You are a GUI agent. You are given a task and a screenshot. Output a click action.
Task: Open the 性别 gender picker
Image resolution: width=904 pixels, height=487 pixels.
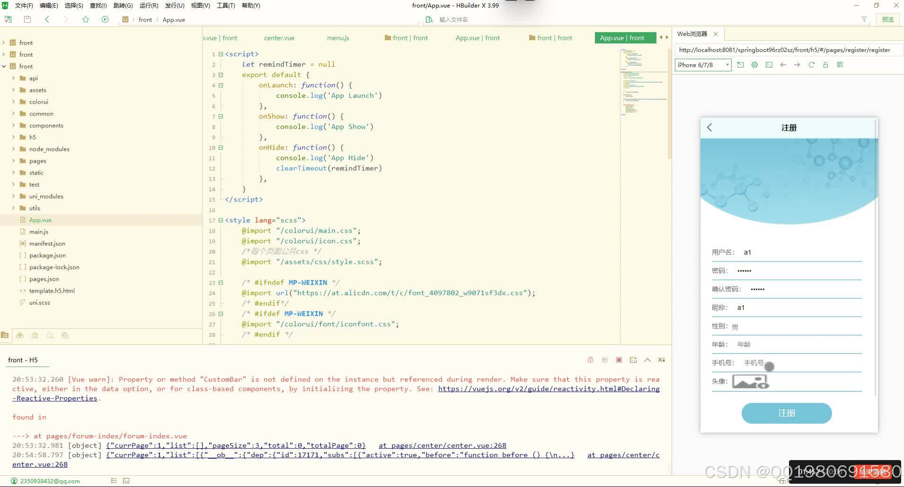[x=796, y=327]
